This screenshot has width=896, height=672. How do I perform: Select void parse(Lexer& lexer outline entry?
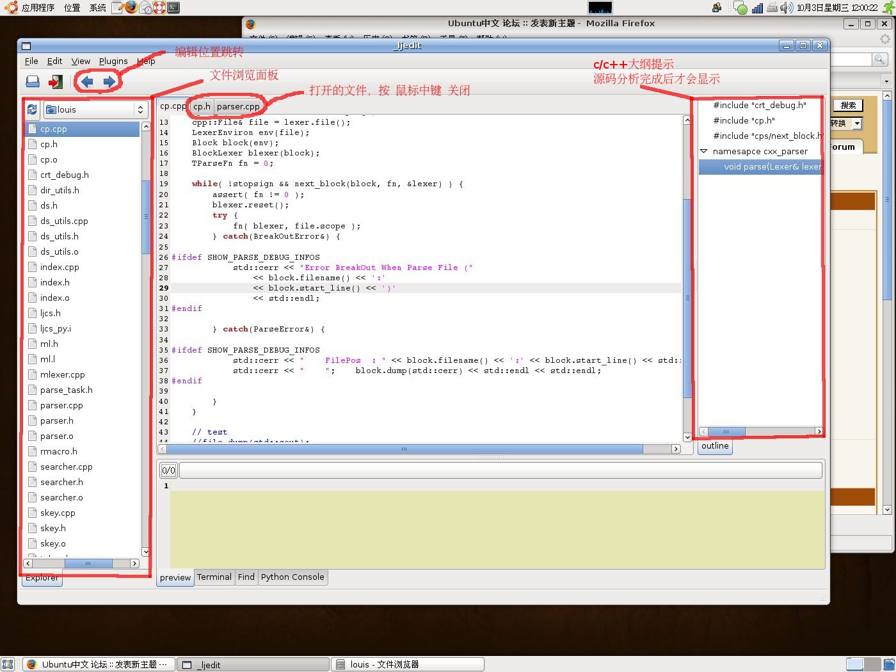tap(760, 167)
